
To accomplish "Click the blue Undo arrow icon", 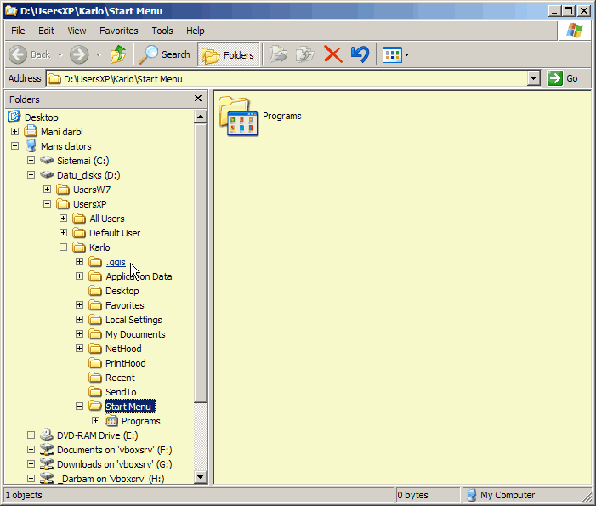I will 360,54.
